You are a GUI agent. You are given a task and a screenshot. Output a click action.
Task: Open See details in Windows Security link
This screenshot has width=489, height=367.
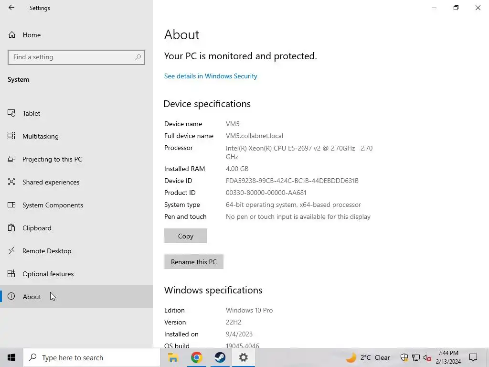(211, 76)
